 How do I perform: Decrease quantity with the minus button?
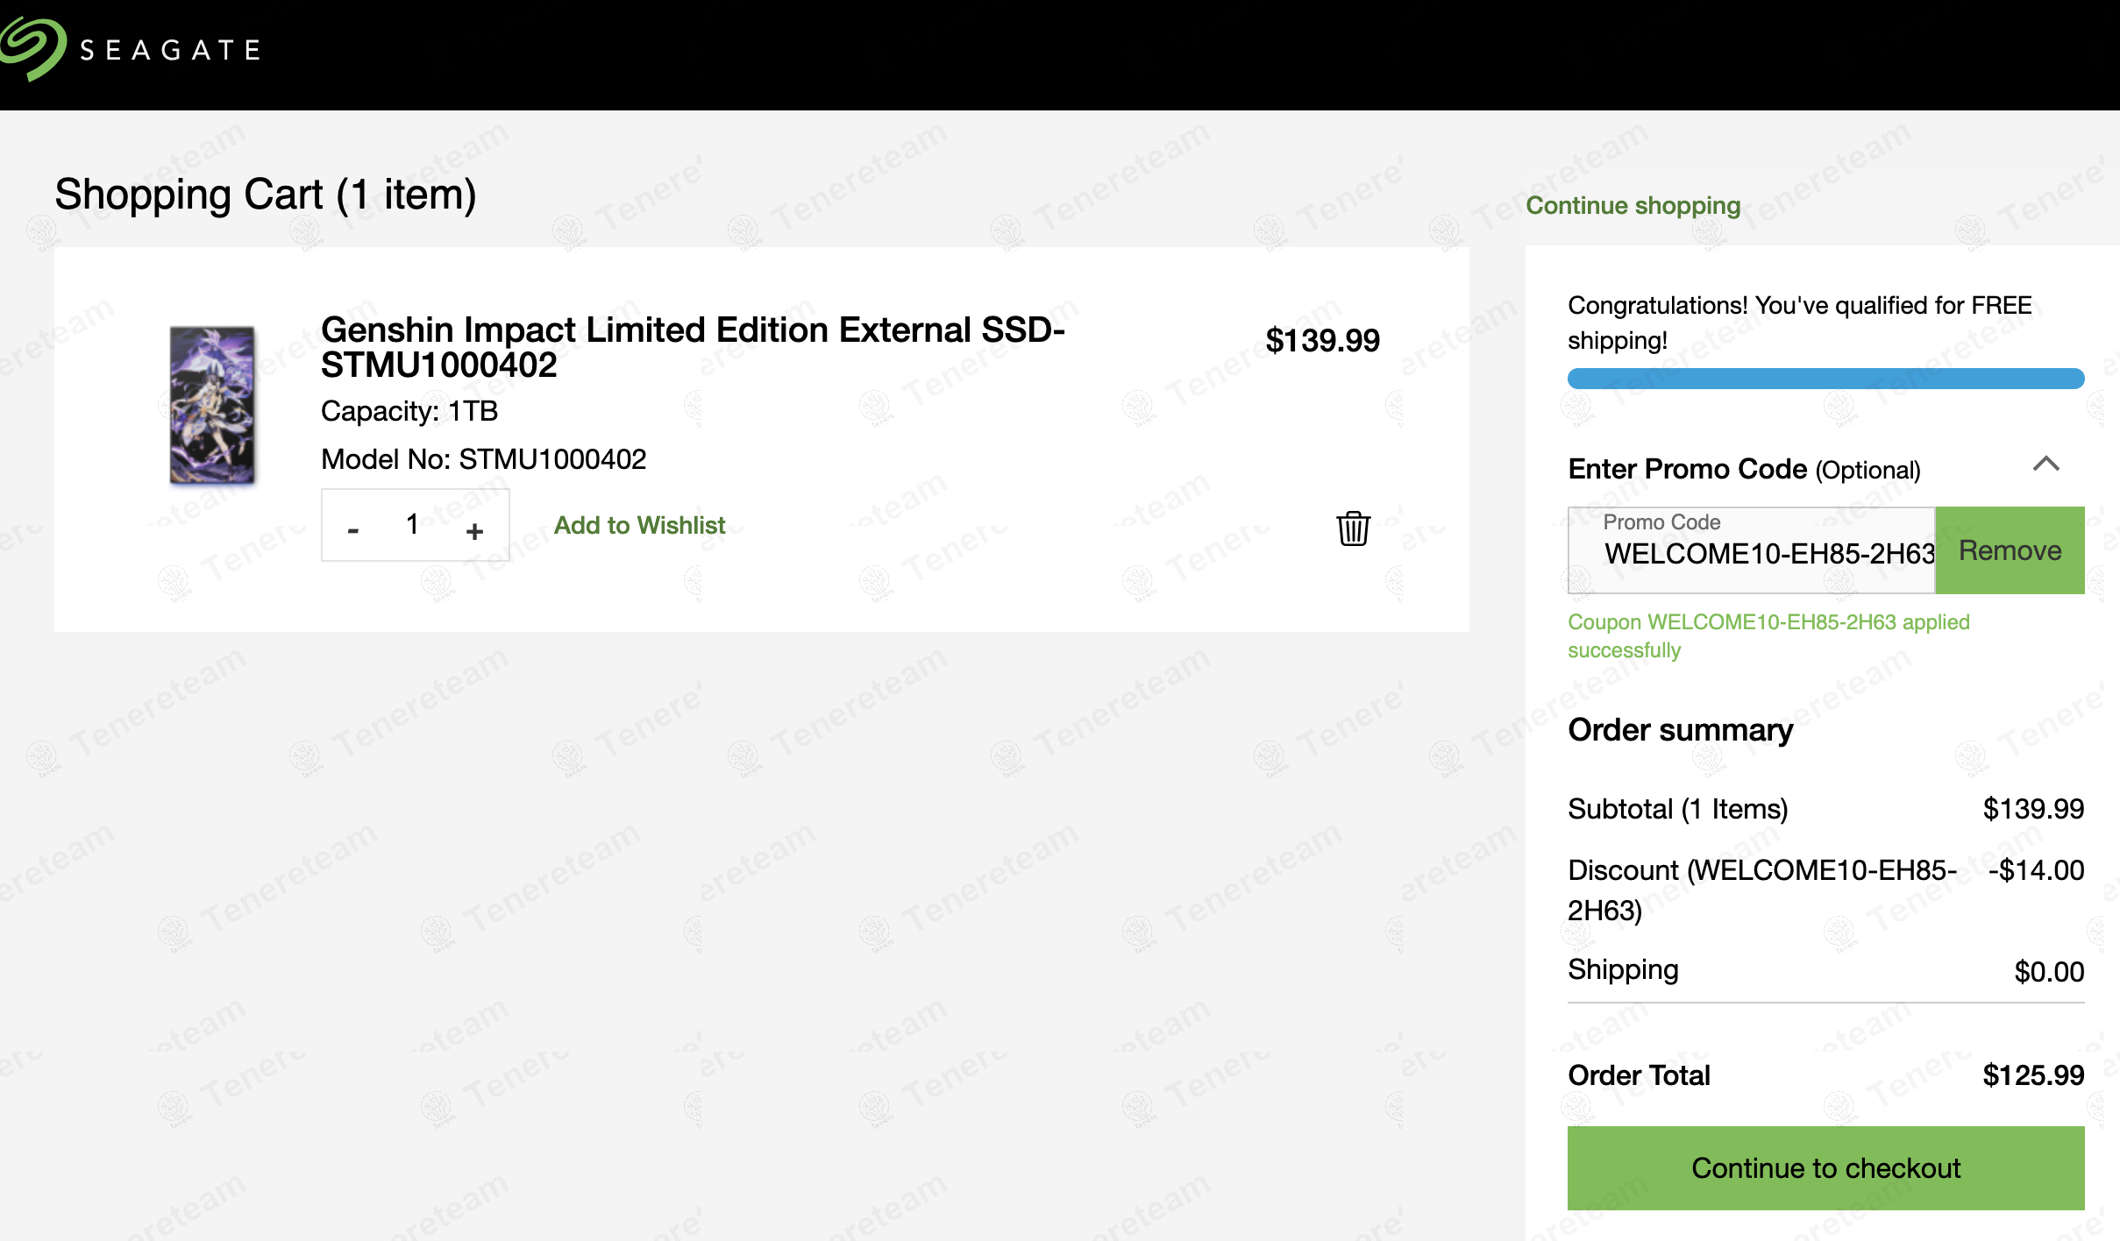tap(353, 530)
